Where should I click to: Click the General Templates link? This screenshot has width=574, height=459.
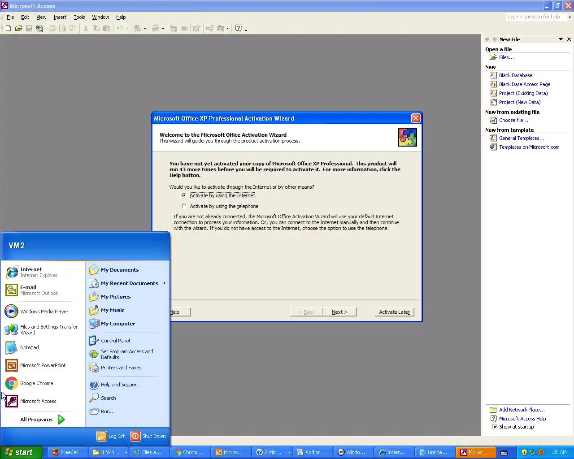click(522, 138)
